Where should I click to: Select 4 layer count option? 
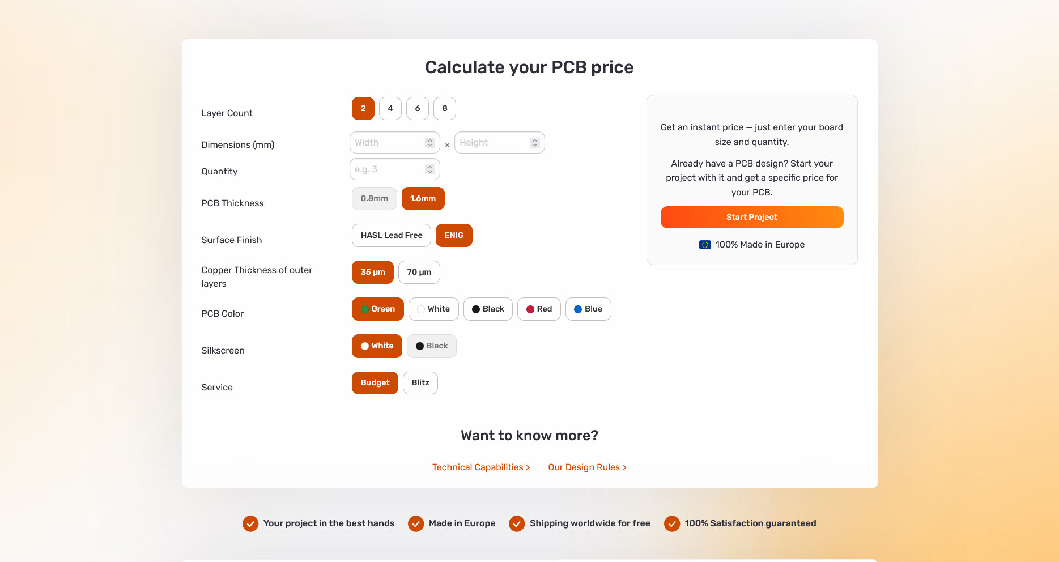(390, 109)
